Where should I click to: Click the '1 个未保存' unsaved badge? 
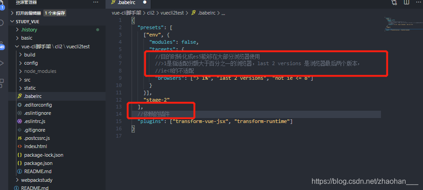55,13
